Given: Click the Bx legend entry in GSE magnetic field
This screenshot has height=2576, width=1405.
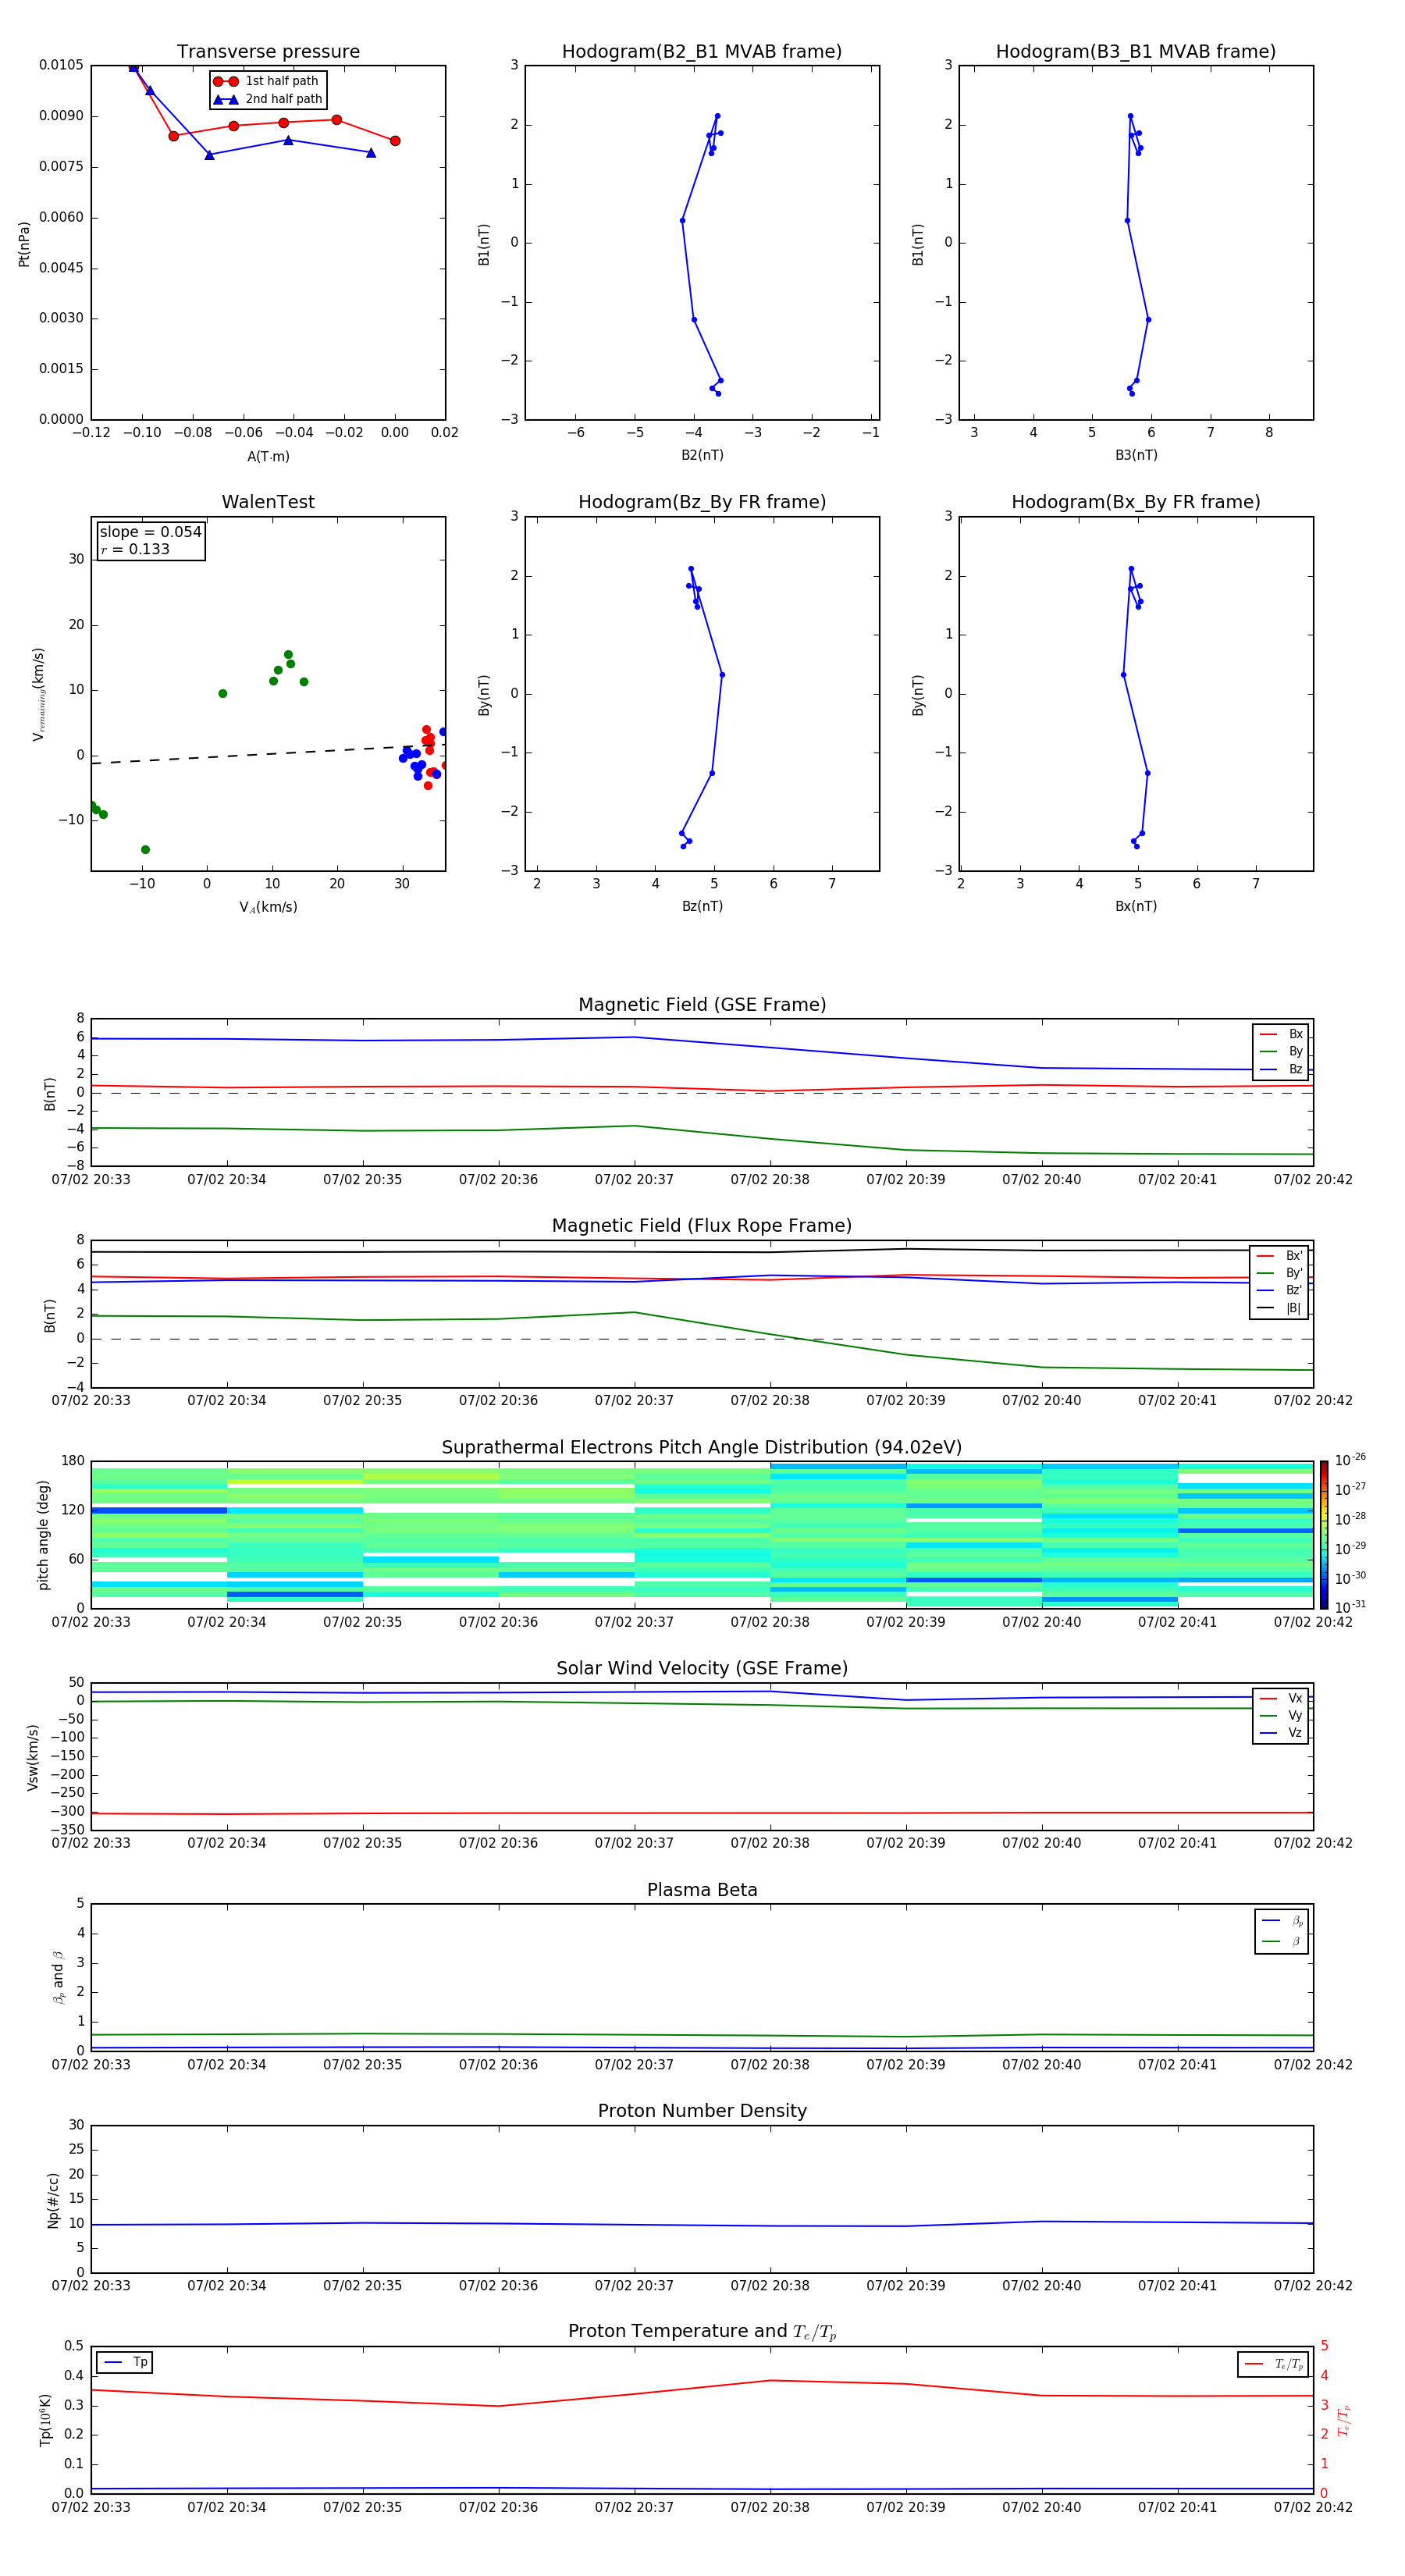Looking at the screenshot, I should (x=1281, y=1034).
